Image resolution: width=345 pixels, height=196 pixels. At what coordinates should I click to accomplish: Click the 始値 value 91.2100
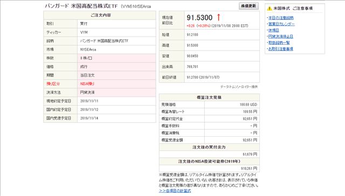[192, 34]
